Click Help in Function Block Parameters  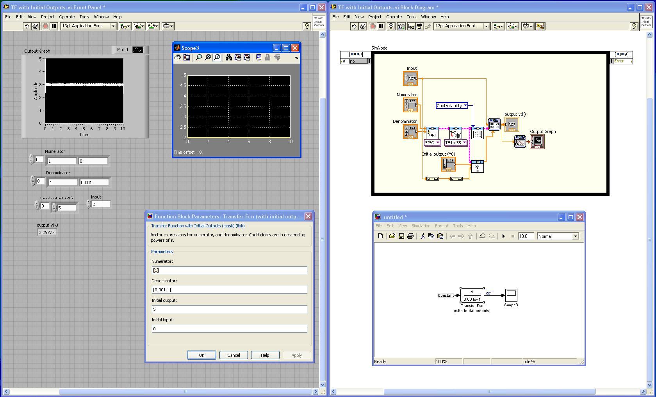pos(265,355)
